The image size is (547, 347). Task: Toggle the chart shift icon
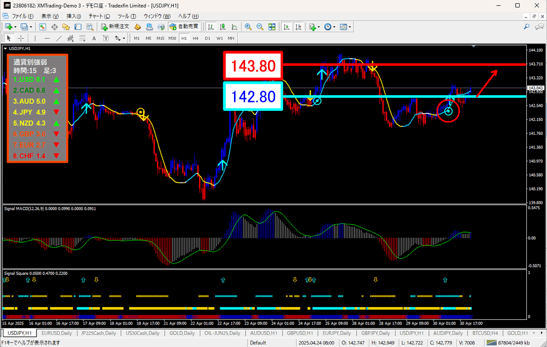298,26
